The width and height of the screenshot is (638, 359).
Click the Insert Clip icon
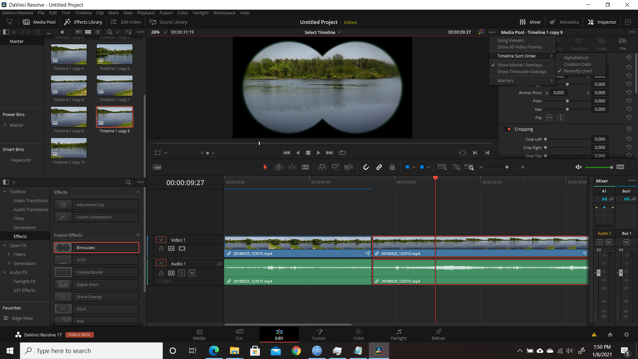pyautogui.click(x=322, y=167)
